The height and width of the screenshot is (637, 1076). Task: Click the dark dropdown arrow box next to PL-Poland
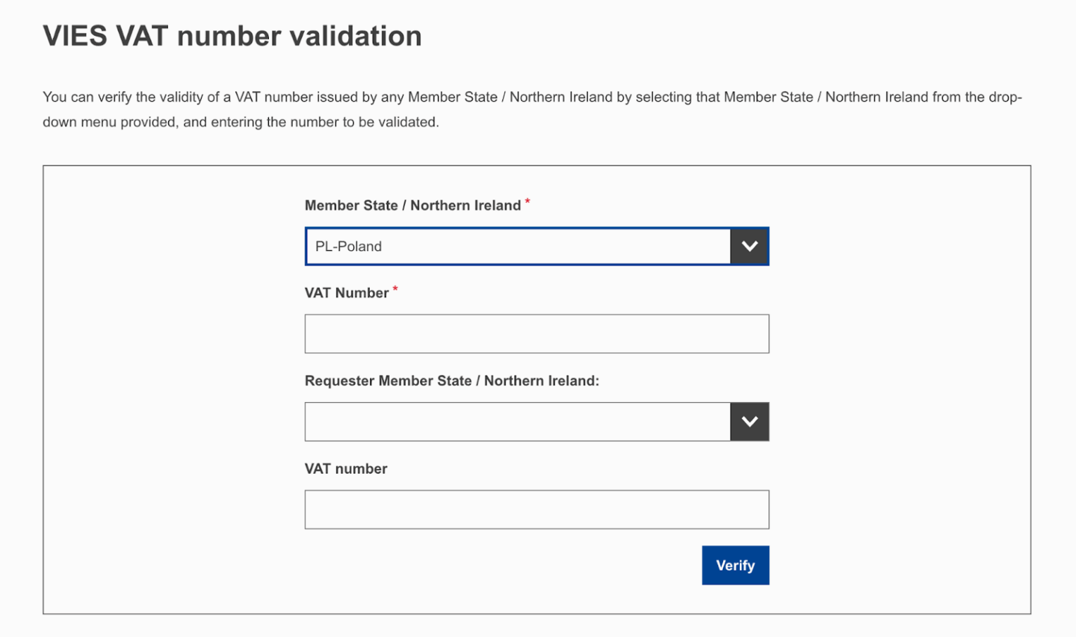point(750,246)
